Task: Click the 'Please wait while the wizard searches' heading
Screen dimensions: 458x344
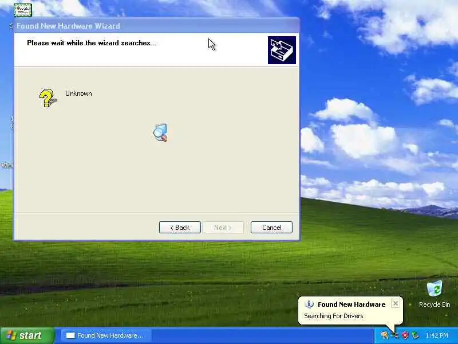Action: pos(92,43)
